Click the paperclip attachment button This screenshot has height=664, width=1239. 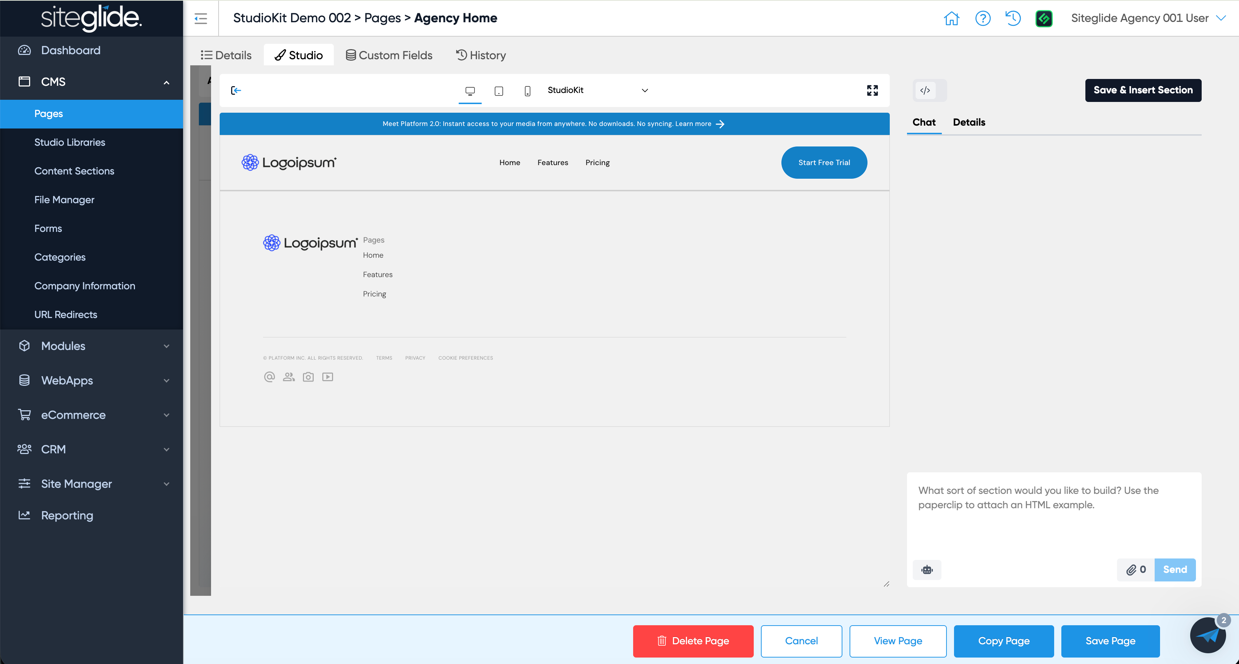click(x=1136, y=570)
